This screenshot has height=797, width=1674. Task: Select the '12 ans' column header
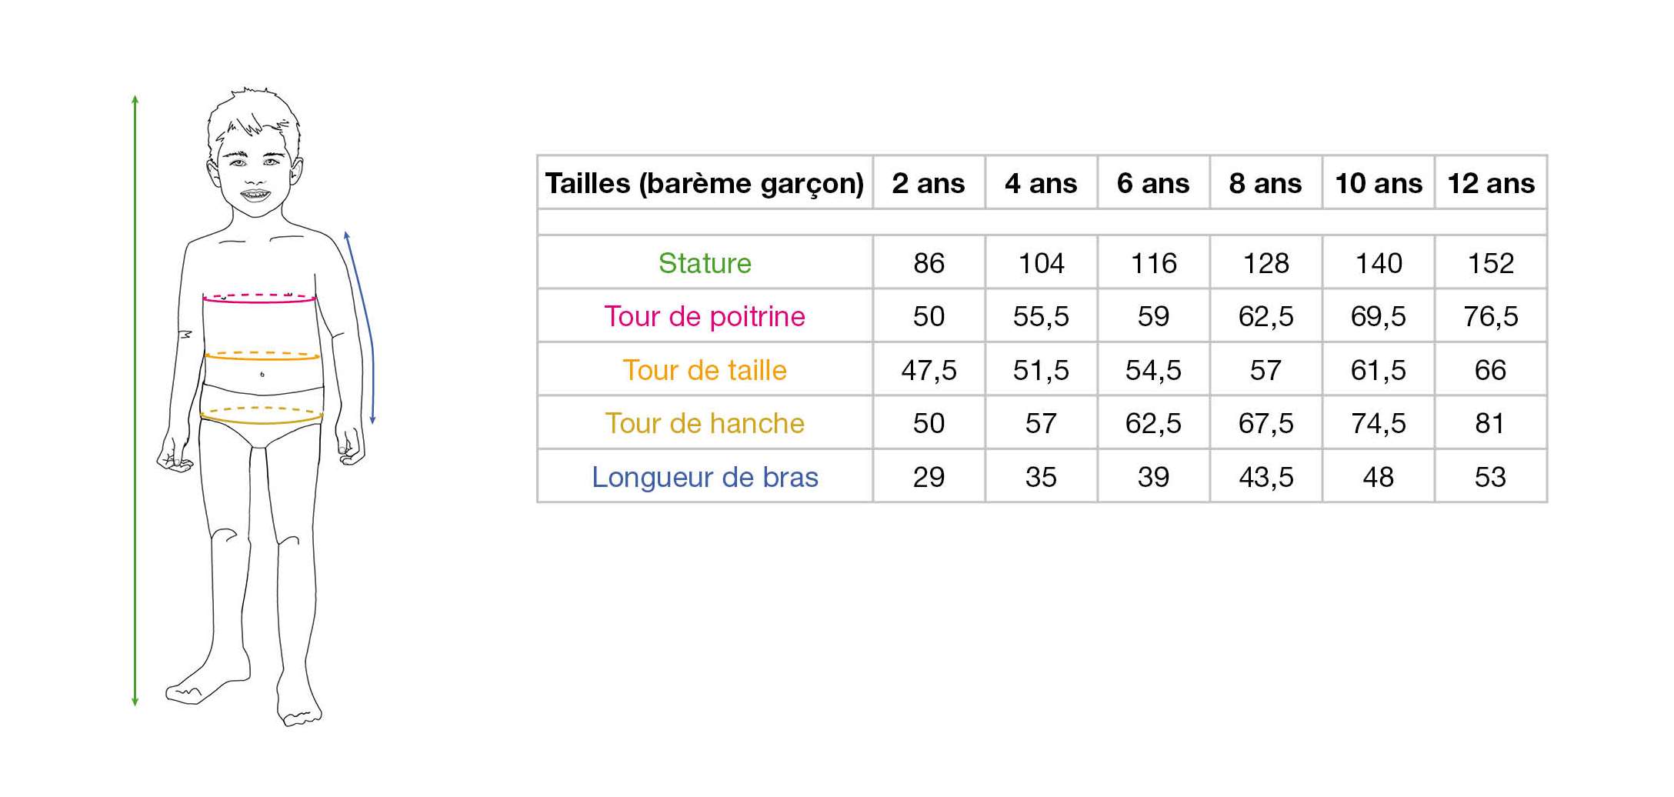tap(1491, 183)
